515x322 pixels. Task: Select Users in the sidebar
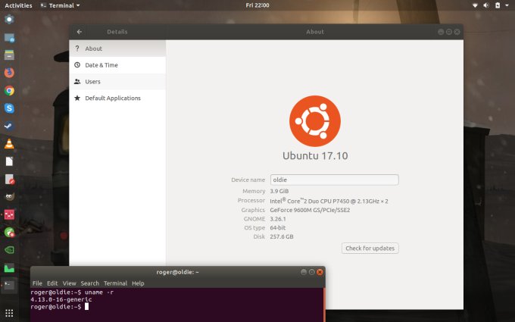(92, 82)
